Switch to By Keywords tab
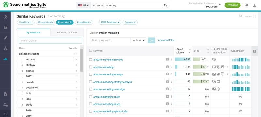The height and width of the screenshot is (117, 261). point(34,32)
